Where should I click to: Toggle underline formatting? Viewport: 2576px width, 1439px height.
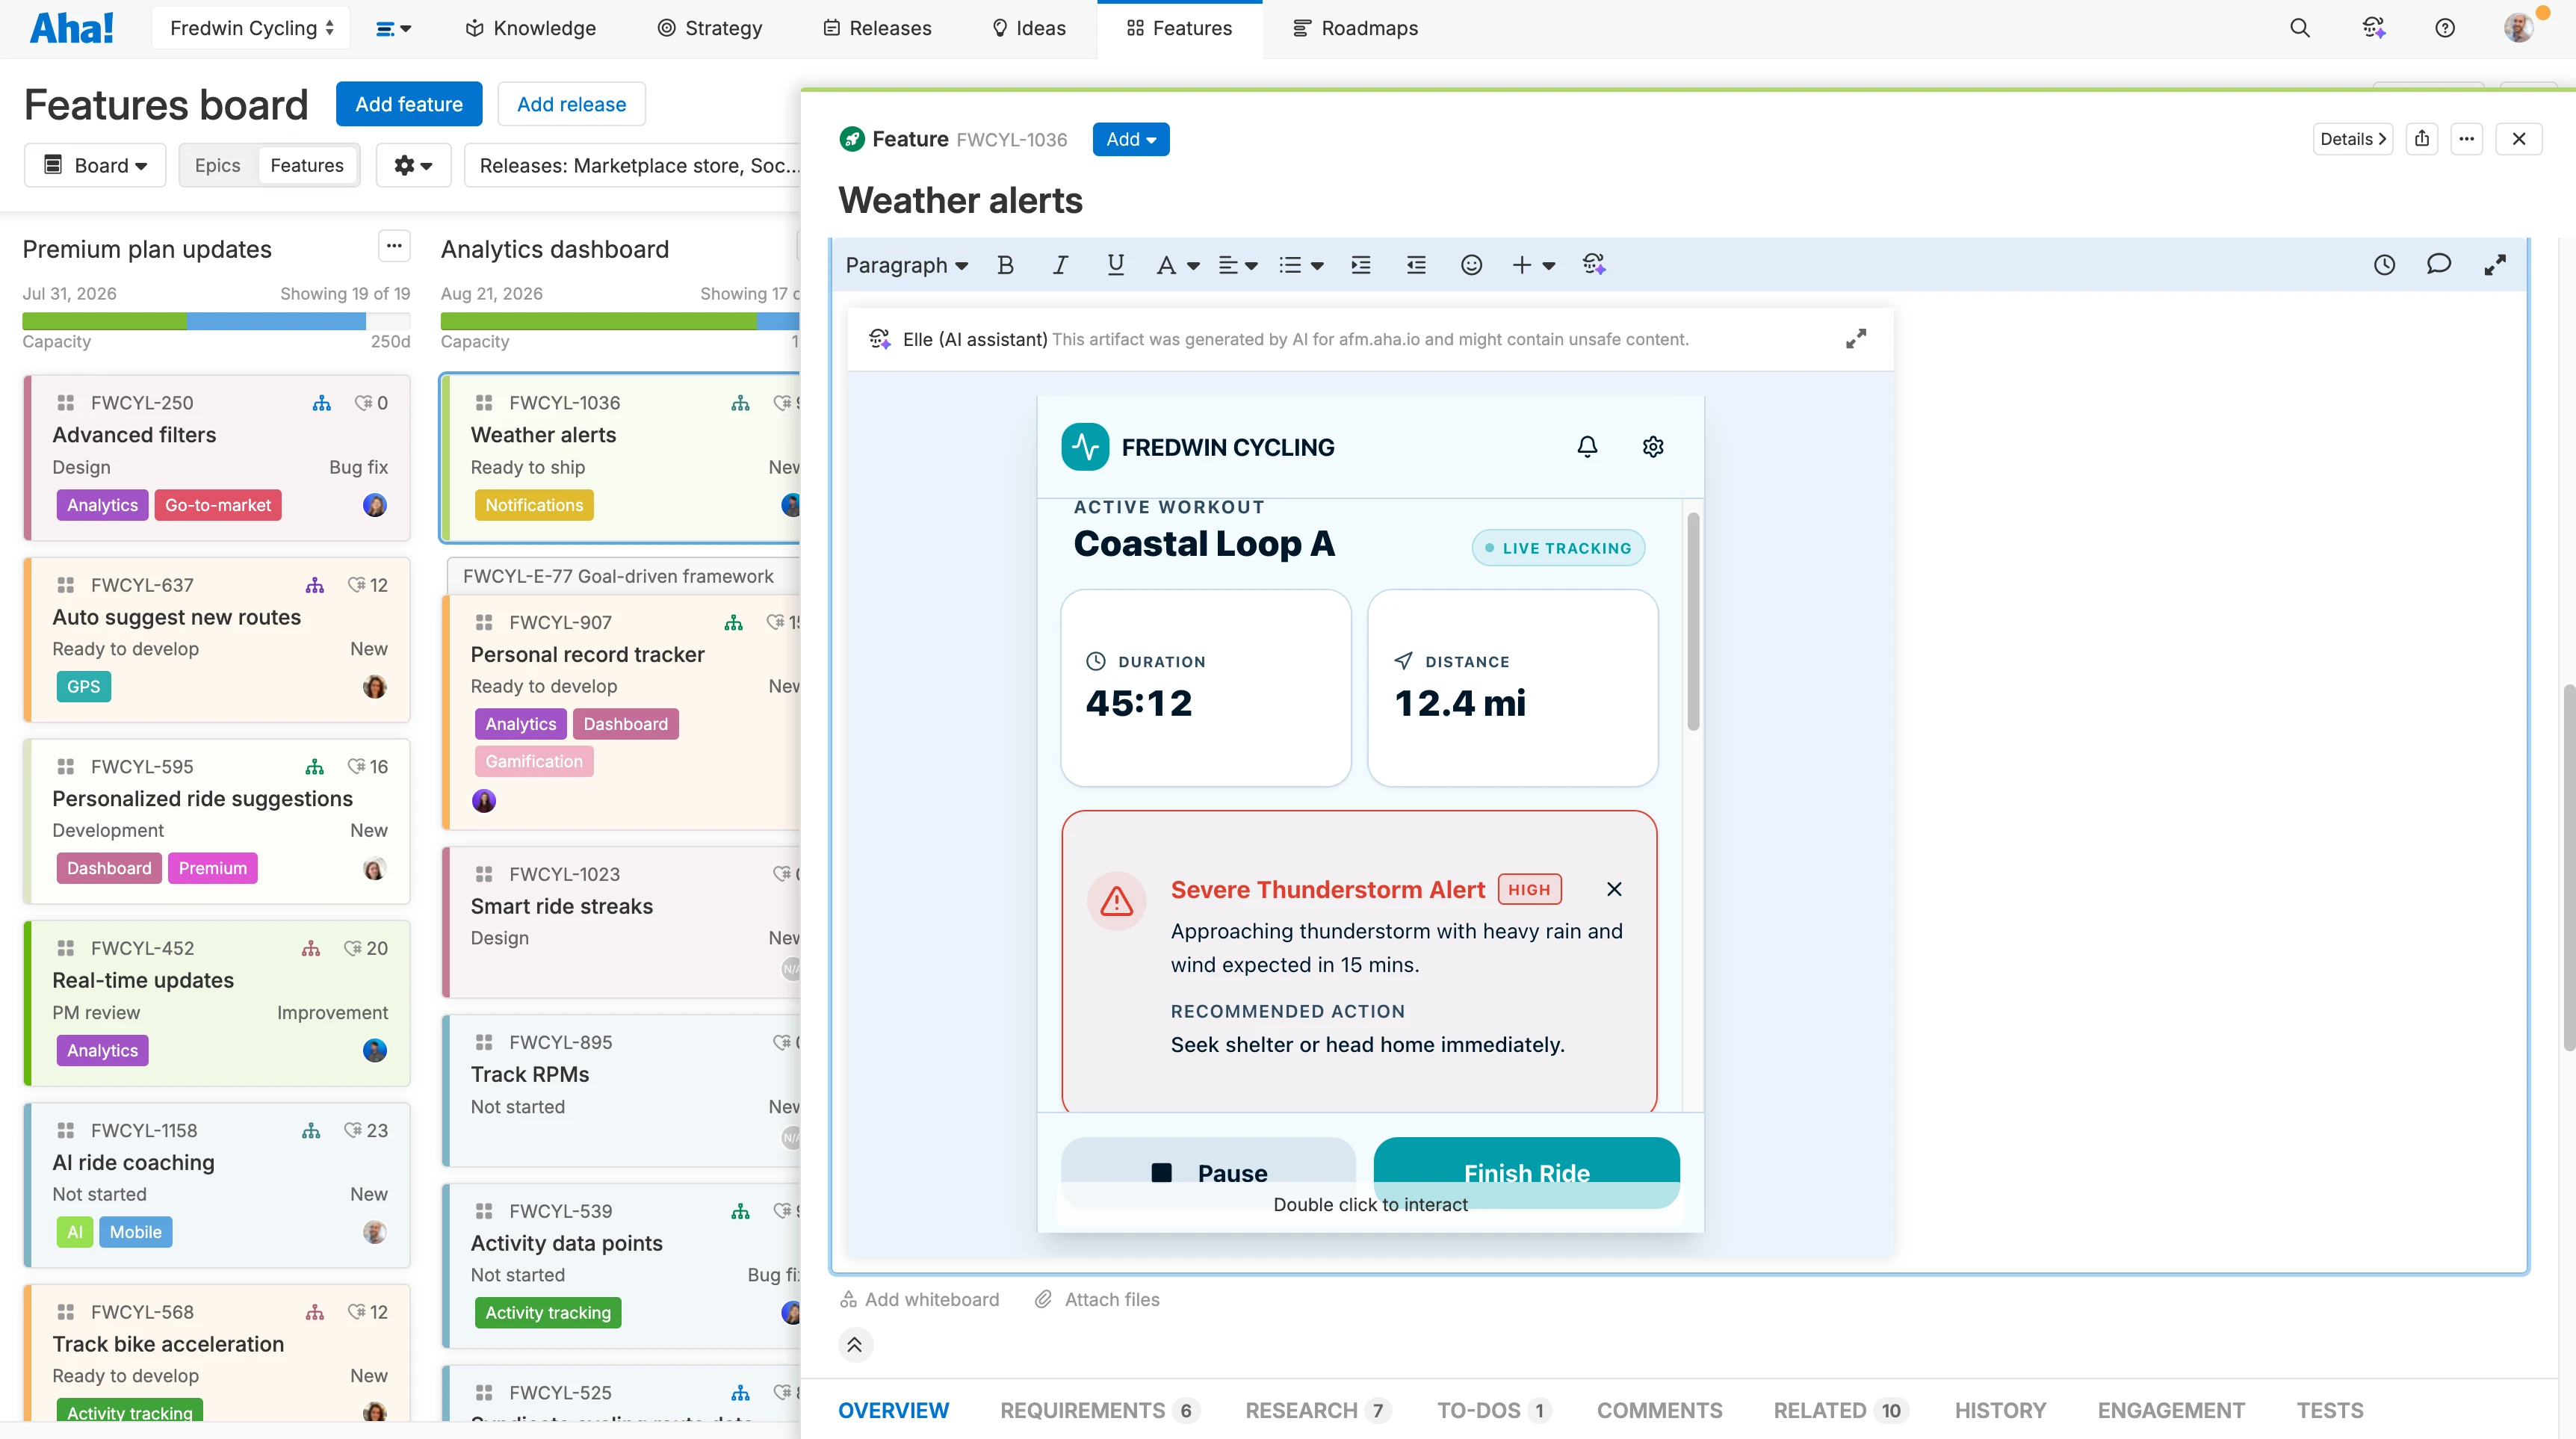1115,265
